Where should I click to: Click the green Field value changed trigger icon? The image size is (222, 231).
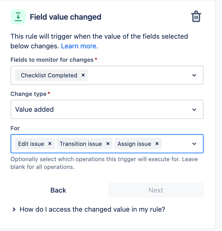click(18, 17)
